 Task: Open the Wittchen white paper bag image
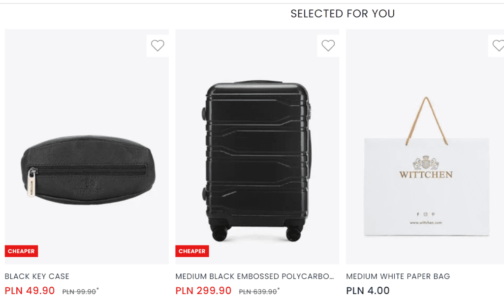coord(426,167)
